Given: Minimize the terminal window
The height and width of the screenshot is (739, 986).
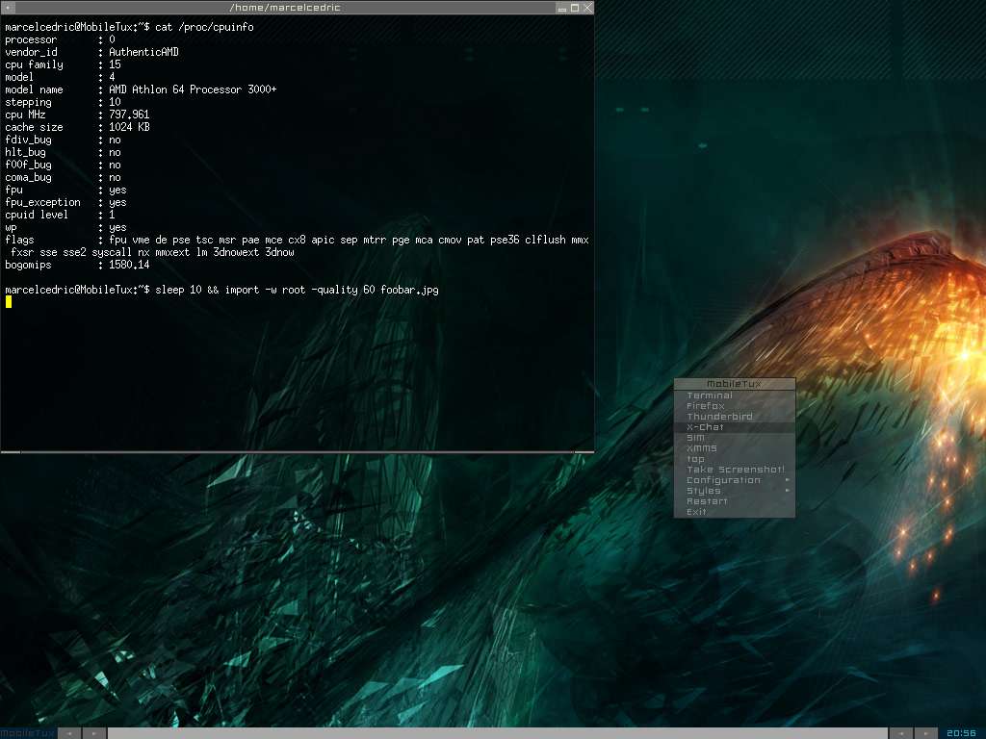Looking at the screenshot, I should (x=562, y=8).
